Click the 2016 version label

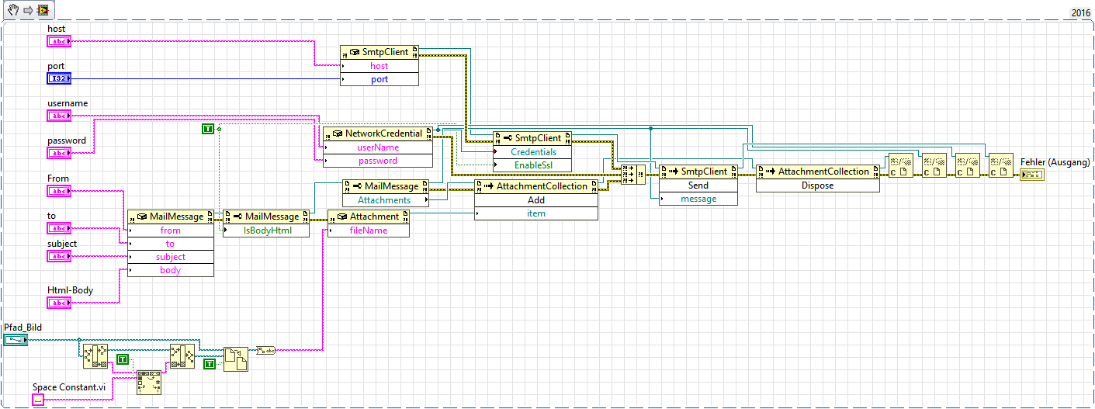[x=1080, y=12]
